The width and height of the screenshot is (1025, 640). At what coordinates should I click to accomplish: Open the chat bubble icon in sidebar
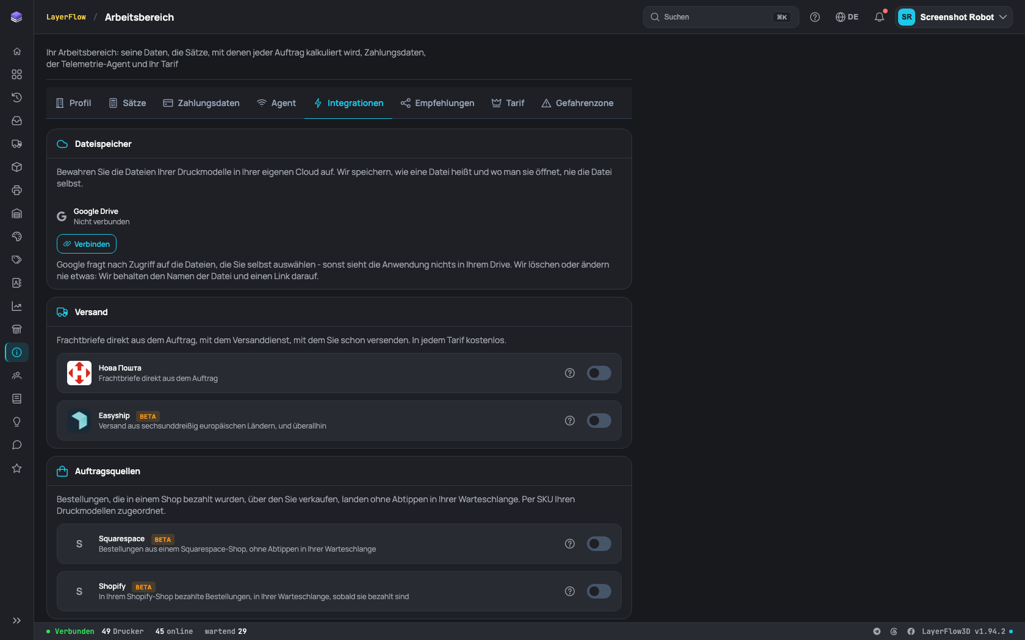coord(16,445)
